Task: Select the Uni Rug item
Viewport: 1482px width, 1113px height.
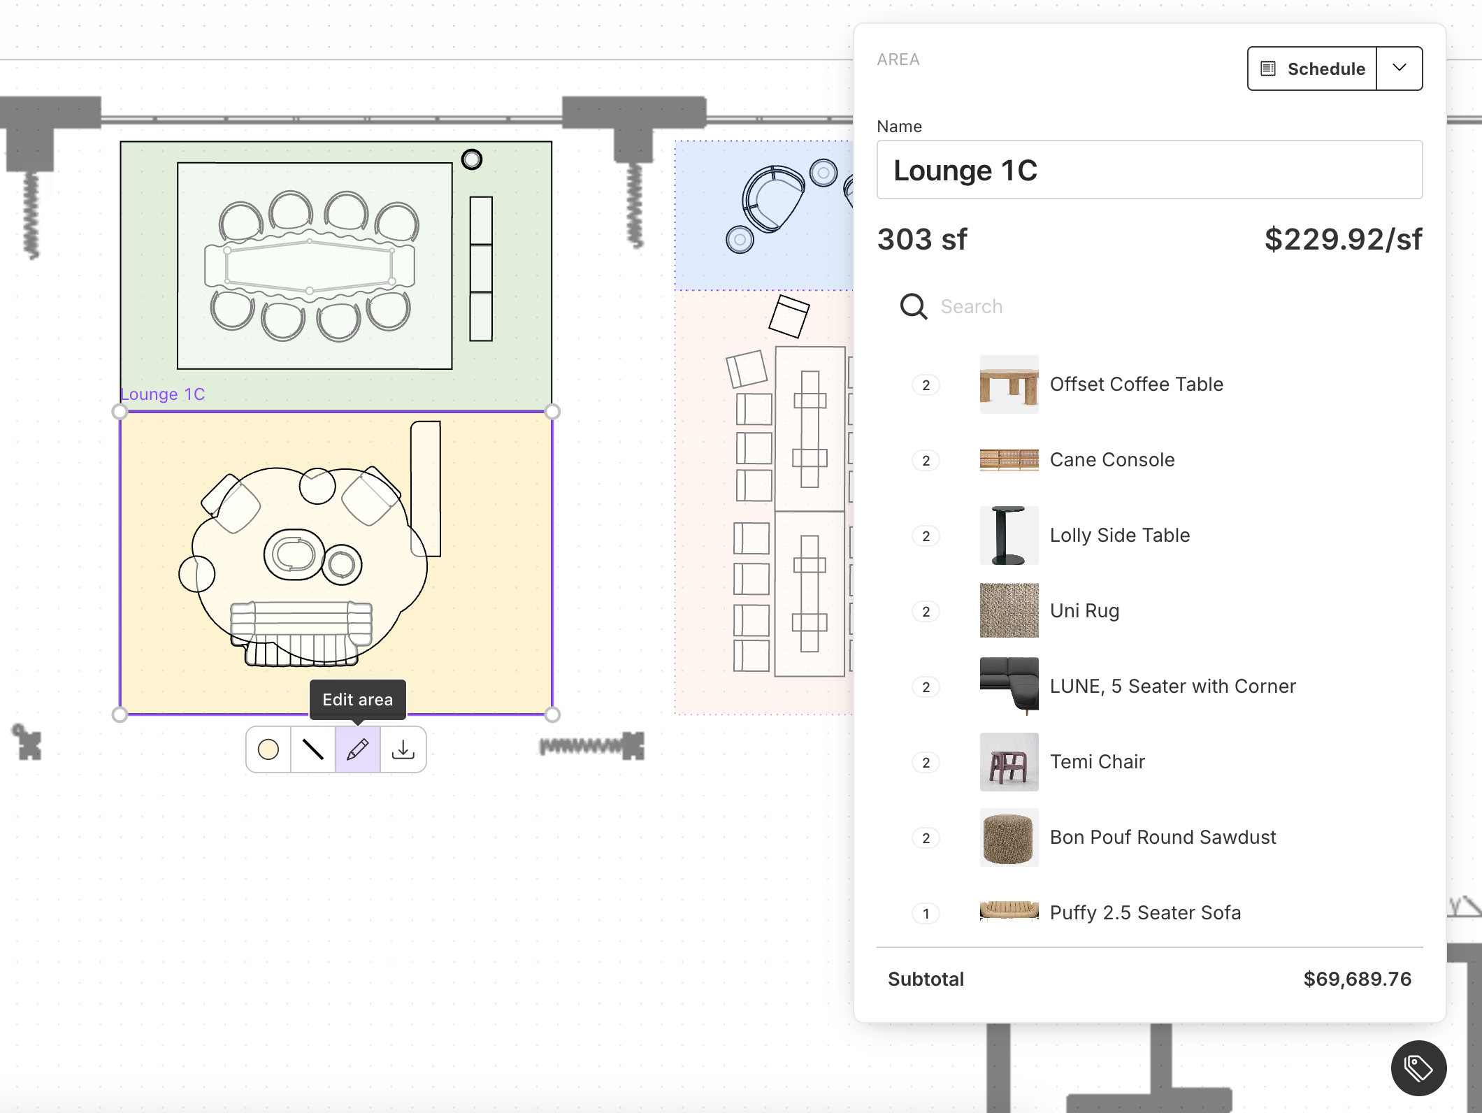Action: [1084, 611]
